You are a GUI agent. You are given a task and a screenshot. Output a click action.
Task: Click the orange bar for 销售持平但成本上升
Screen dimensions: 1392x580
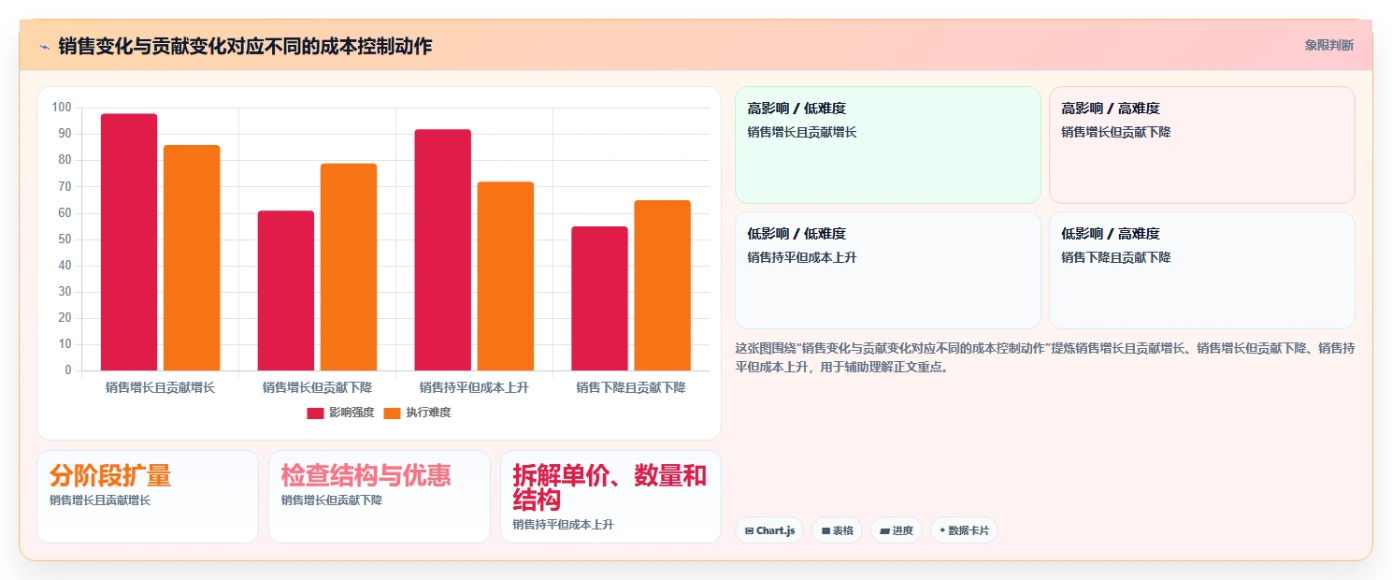tap(506, 276)
